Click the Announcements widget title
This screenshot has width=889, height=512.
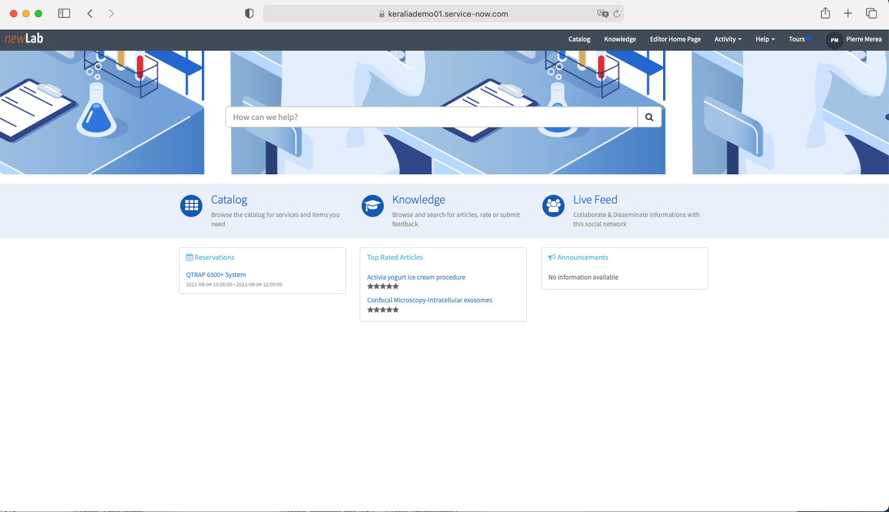click(583, 257)
